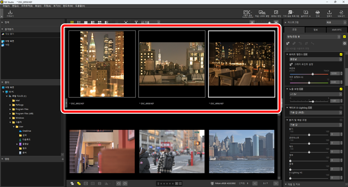Toggle the Exposure Compensation checkbox
This screenshot has height=187, width=348.
341,89
